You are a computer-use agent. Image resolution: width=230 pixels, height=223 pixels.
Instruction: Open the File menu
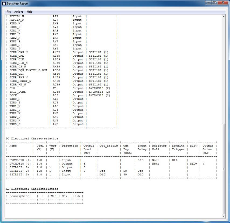click(9, 12)
